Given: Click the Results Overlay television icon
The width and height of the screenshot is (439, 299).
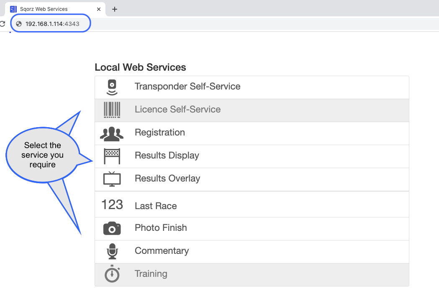Looking at the screenshot, I should pos(112,179).
